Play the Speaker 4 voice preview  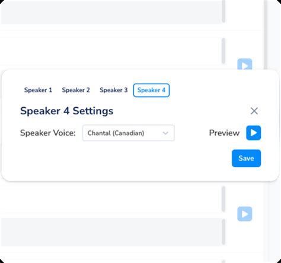(253, 133)
